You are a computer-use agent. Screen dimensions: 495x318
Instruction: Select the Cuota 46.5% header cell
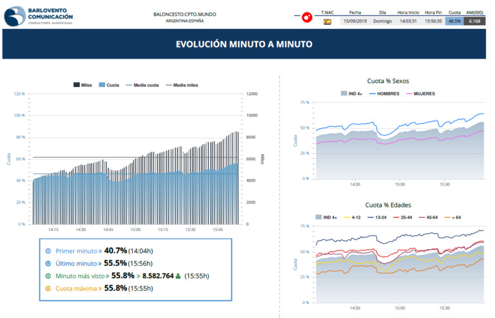coord(454,21)
